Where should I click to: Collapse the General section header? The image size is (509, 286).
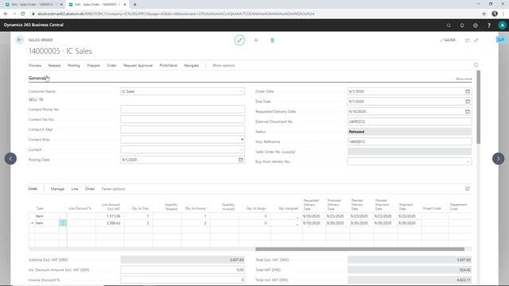(x=37, y=78)
